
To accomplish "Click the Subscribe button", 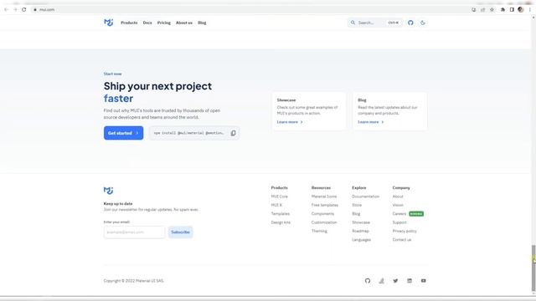I will 180,232.
